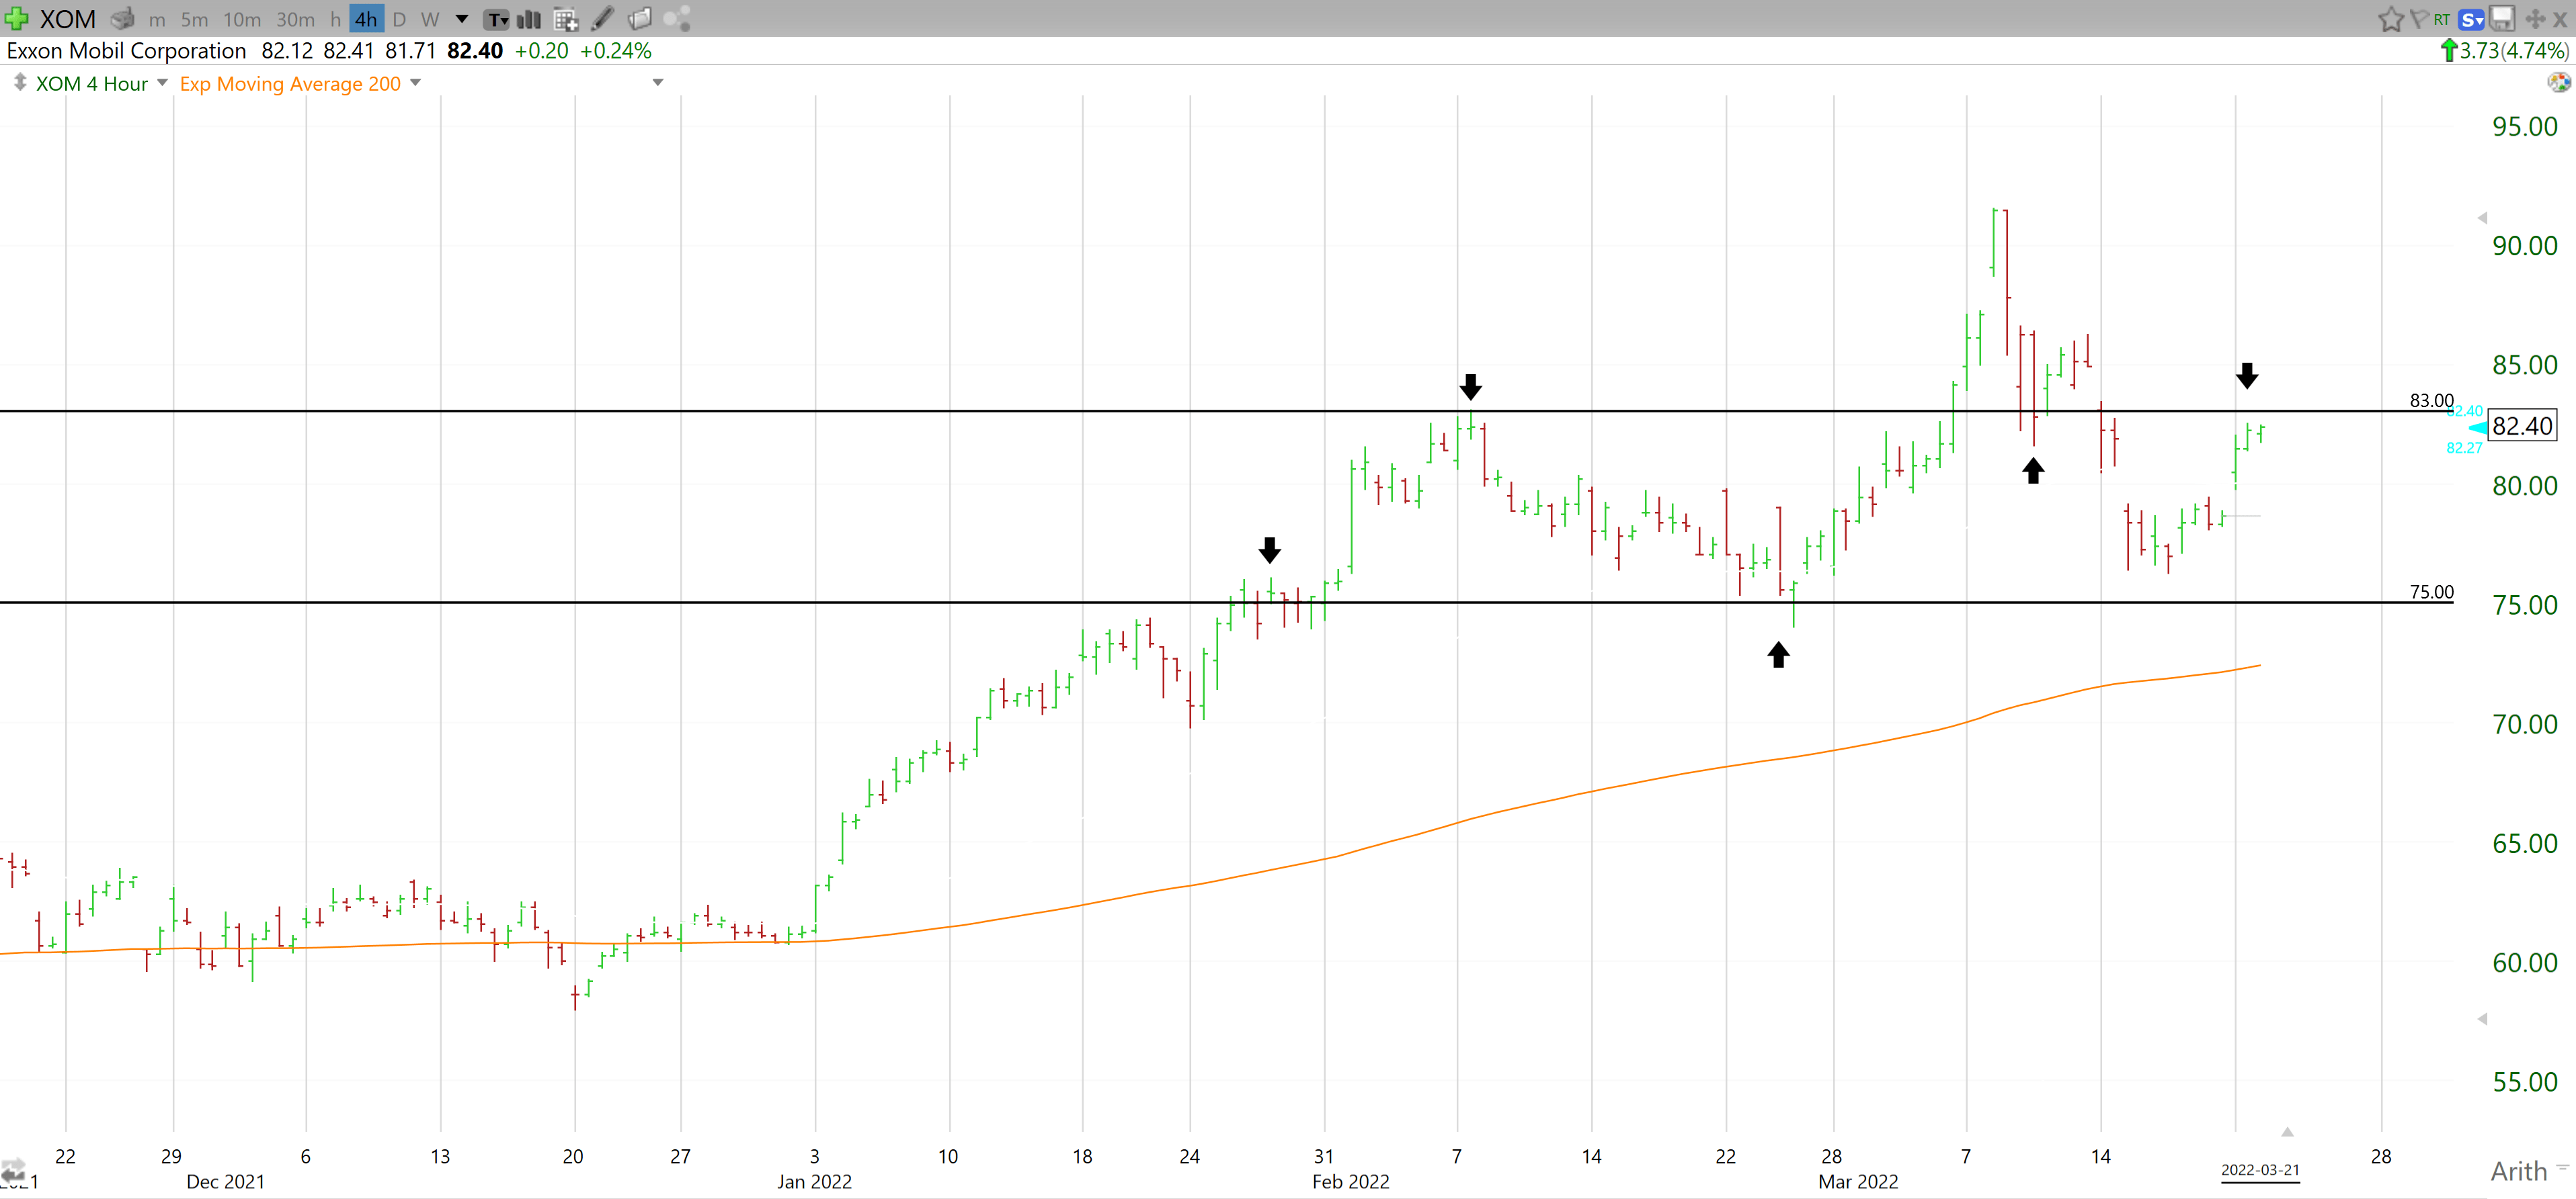Image resolution: width=2576 pixels, height=1199 pixels.
Task: Click the upper scale triangle near 90.00
Action: pyautogui.click(x=2482, y=218)
